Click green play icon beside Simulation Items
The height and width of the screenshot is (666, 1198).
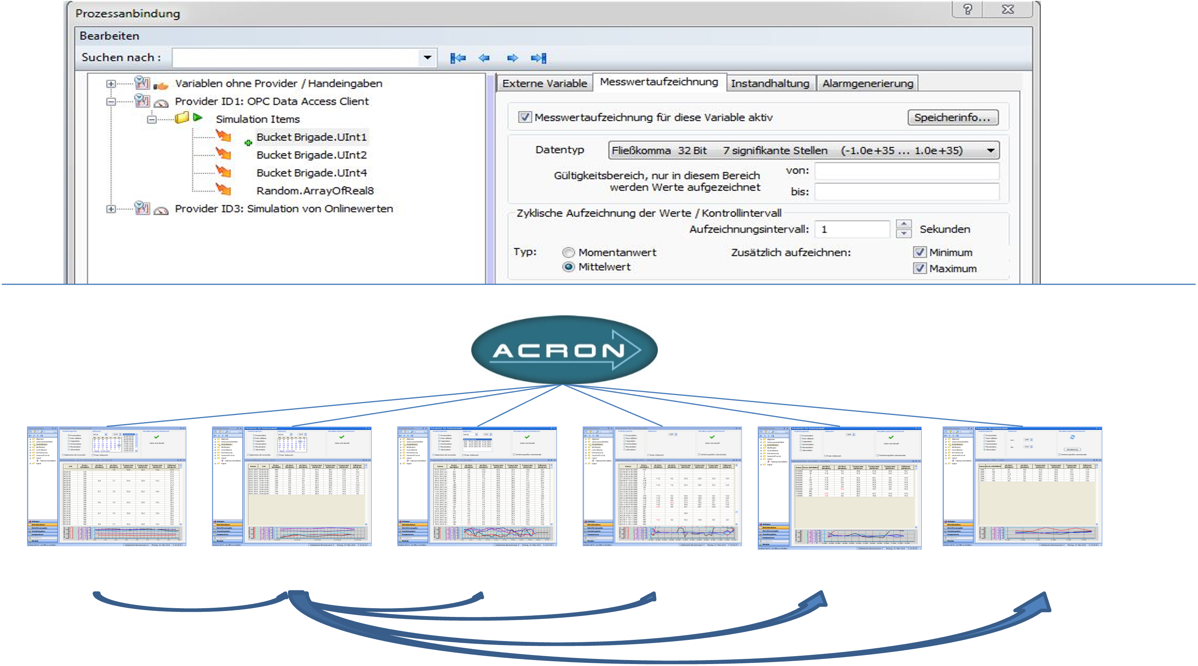[x=198, y=117]
